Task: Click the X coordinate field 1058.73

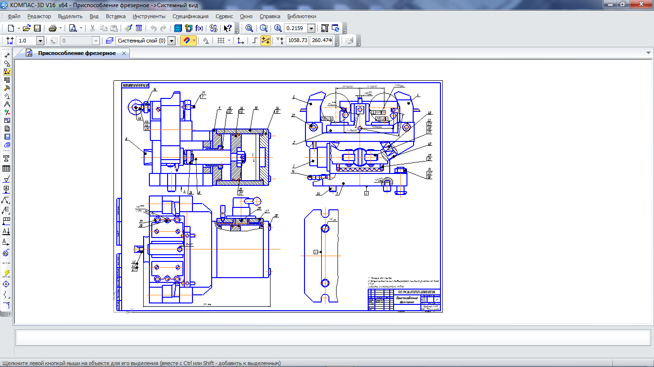Action: tap(297, 41)
